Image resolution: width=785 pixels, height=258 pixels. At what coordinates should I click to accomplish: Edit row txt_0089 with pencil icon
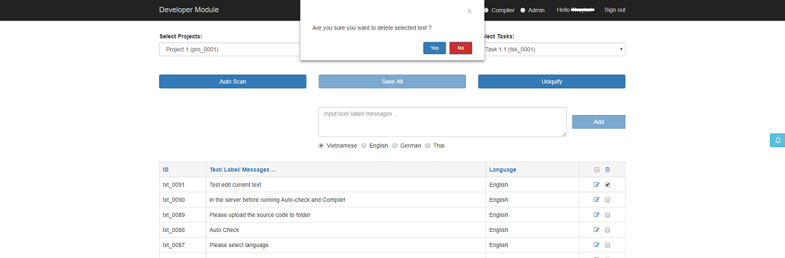(596, 215)
